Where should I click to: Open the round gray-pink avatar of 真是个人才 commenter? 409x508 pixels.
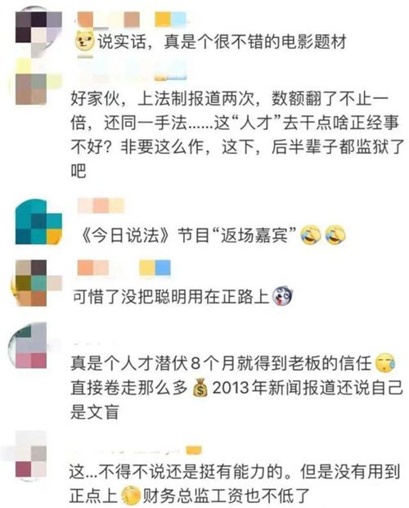pos(29,346)
